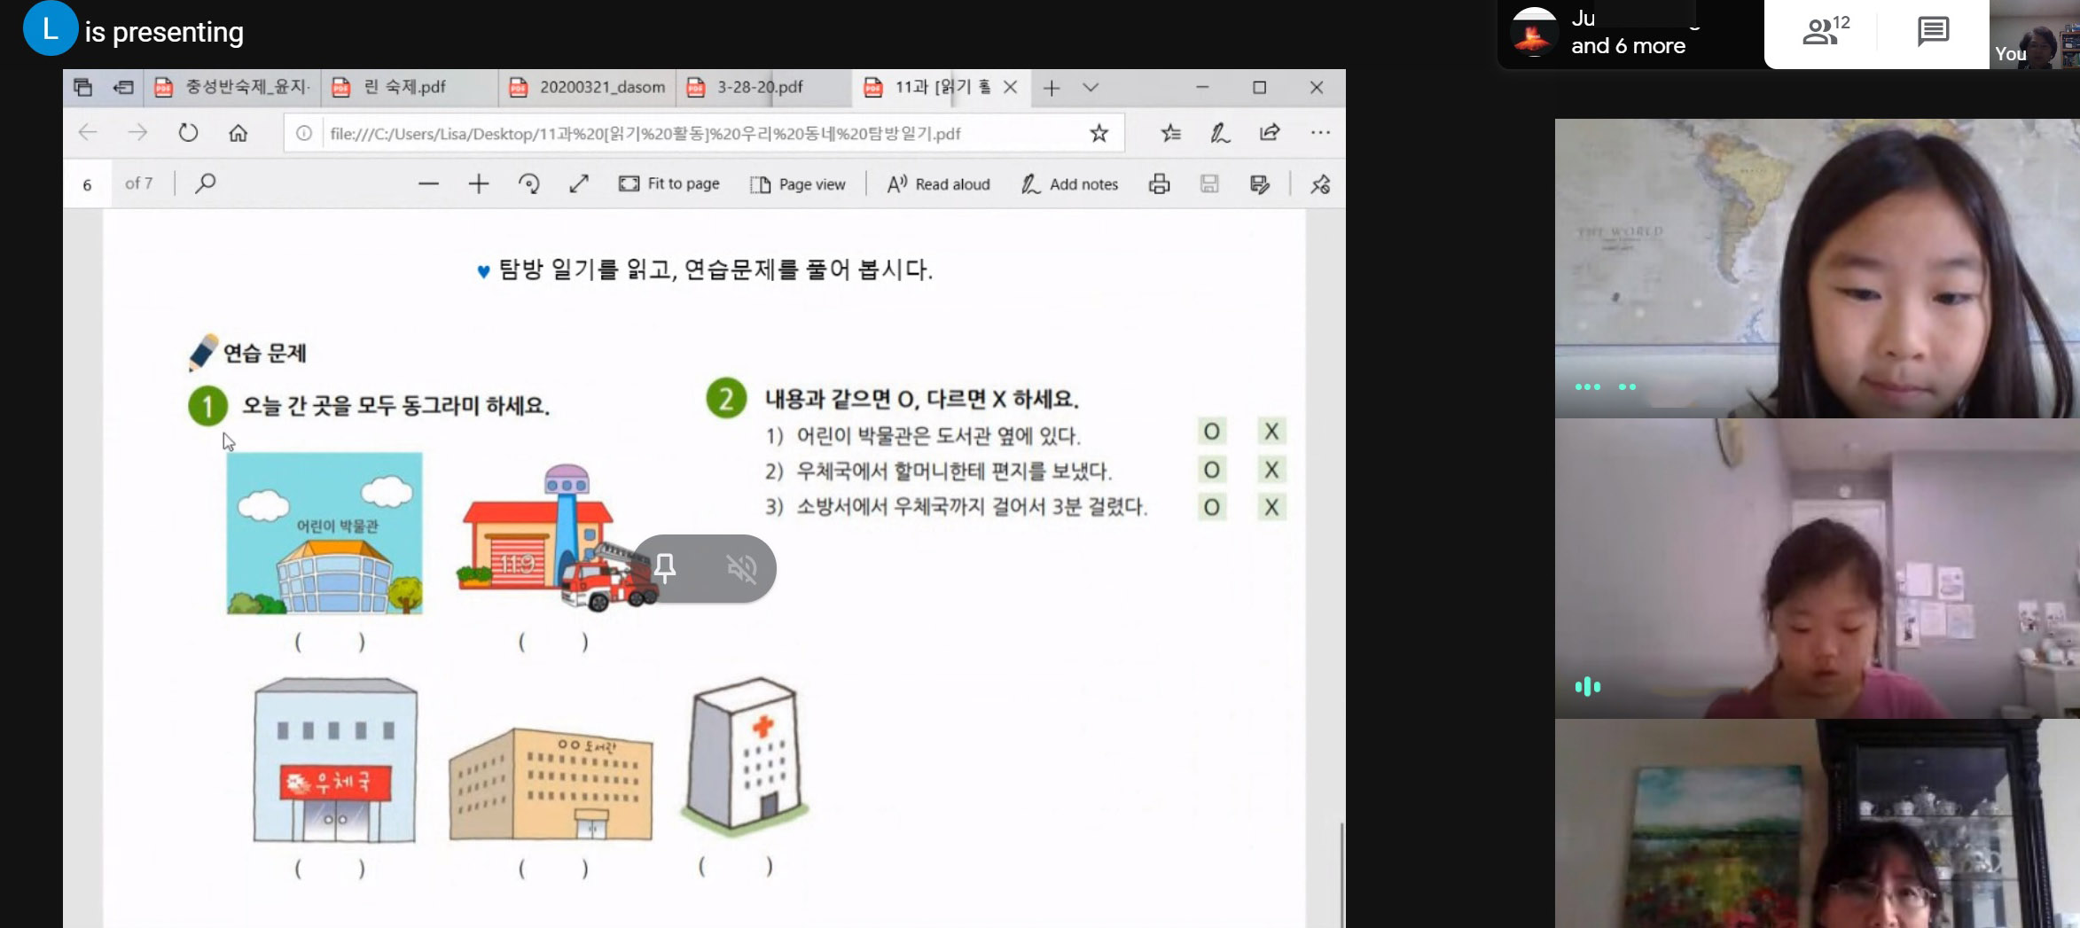Click the participants icon showing 12

(x=1825, y=32)
